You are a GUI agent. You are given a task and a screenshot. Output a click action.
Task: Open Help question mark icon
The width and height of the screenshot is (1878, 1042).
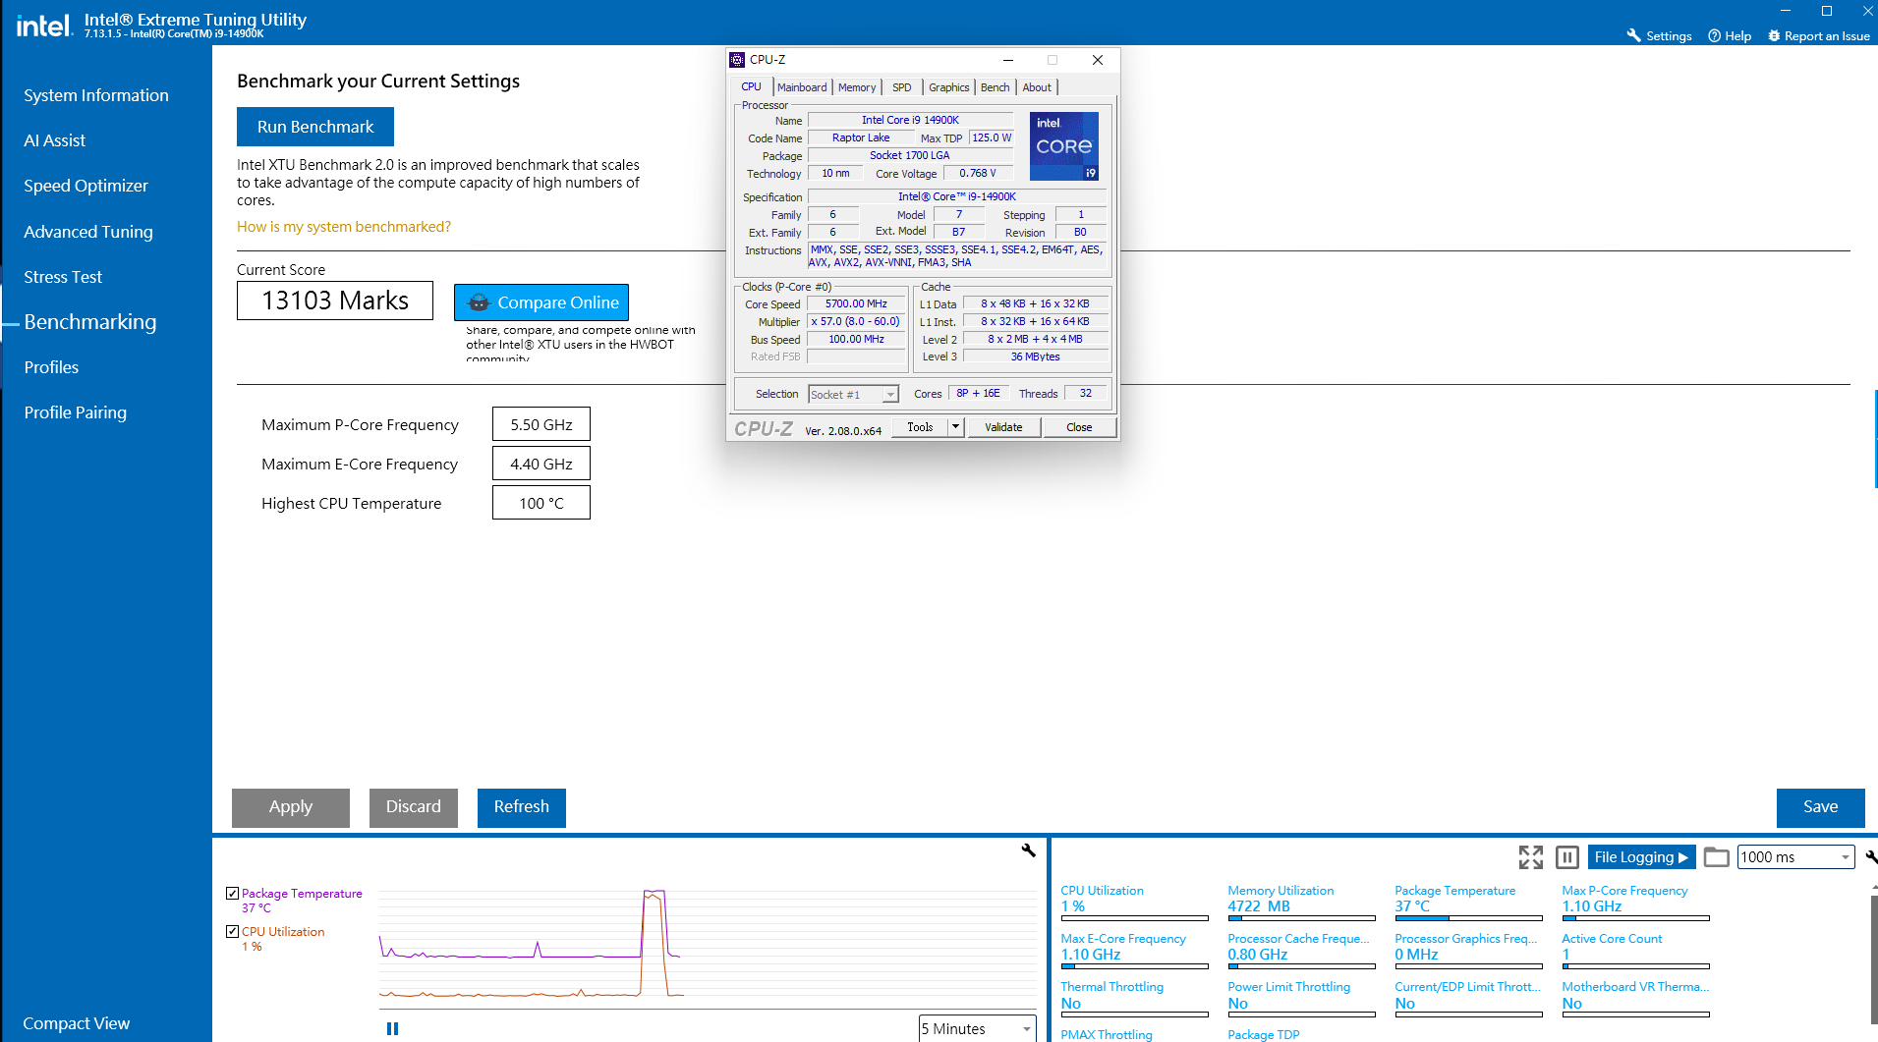(1714, 35)
